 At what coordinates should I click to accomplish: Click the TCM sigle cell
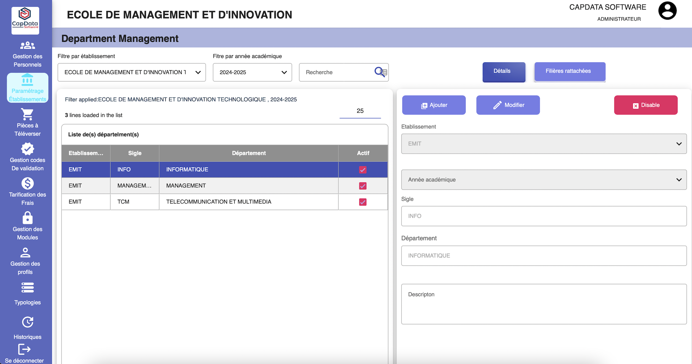(135, 202)
